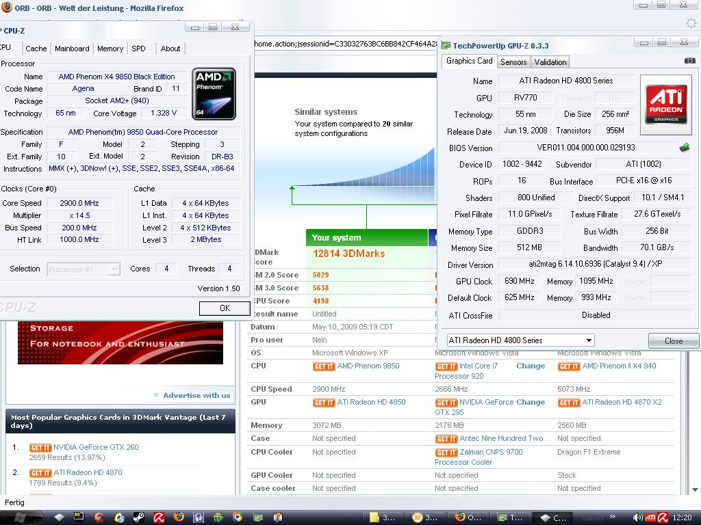
Task: Open the AMD Phenom II X4 940 link
Action: 619,366
